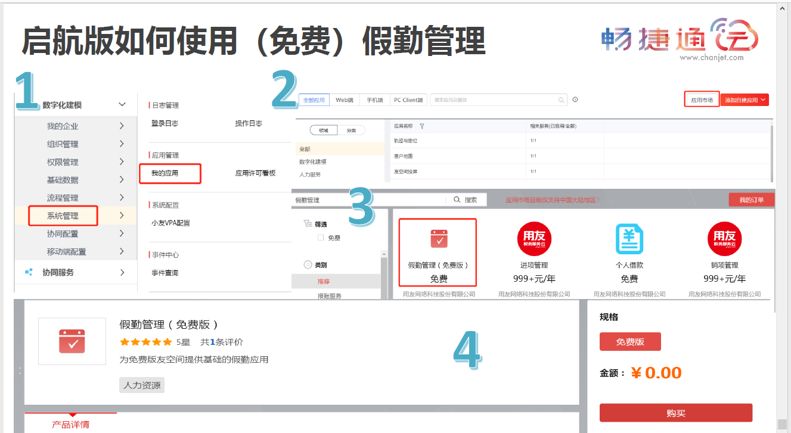Select 系统管理 in the sidebar menu
The image size is (791, 433).
63,216
